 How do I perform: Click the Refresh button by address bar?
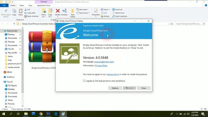[x=172, y=24]
